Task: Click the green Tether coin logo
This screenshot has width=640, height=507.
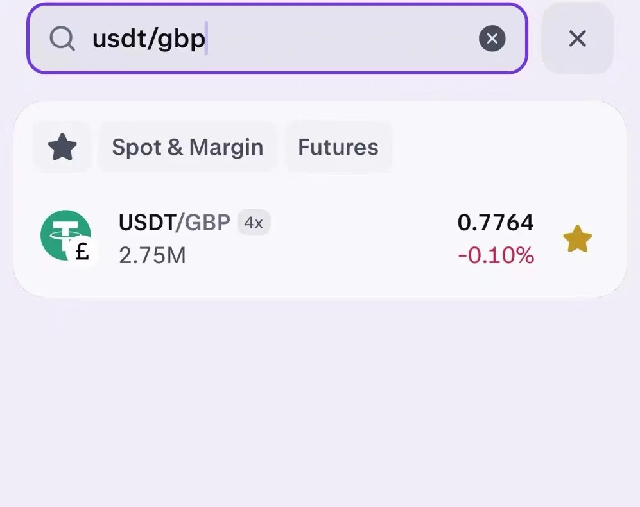Action: (65, 235)
